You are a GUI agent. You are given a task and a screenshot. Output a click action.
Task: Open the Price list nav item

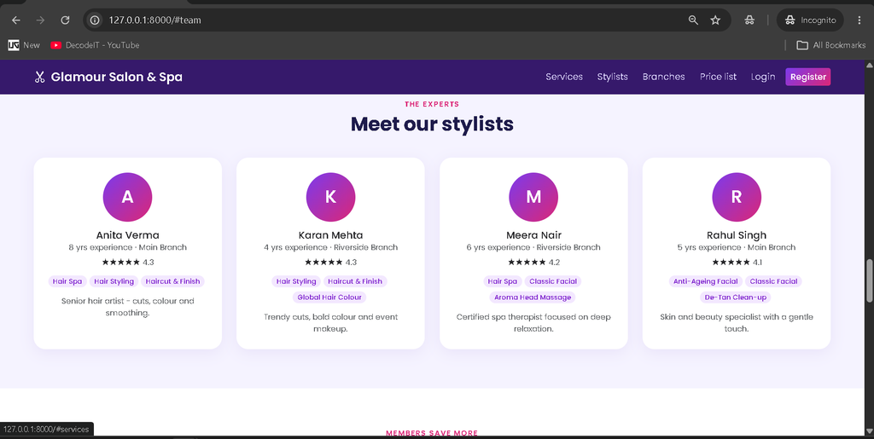[x=718, y=77]
